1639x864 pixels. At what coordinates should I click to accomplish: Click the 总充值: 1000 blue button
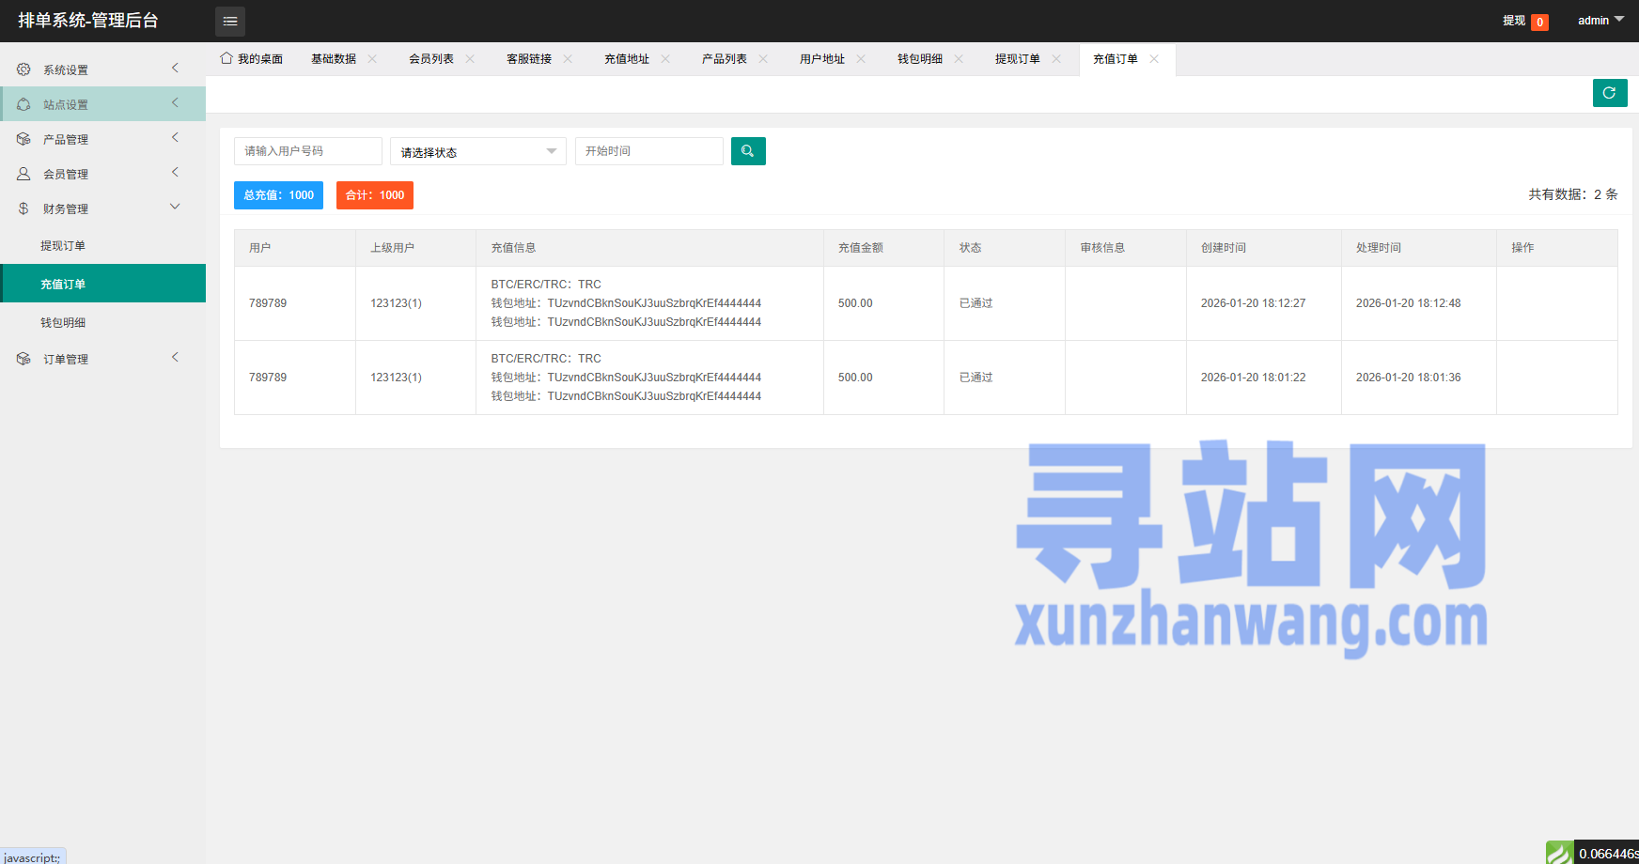pyautogui.click(x=278, y=195)
